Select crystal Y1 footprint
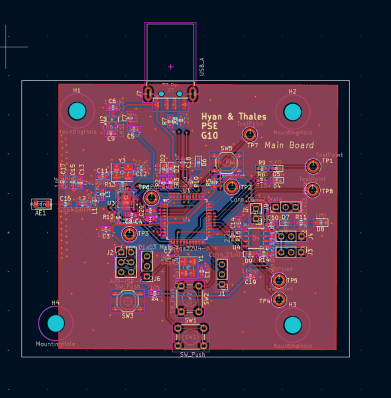 188,267
